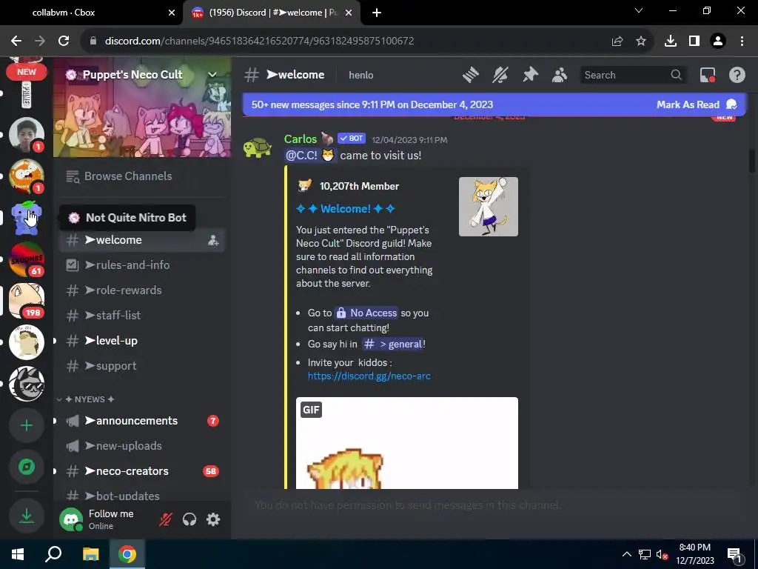The image size is (758, 569).
Task: Click Add a Server plus icon
Action: click(x=27, y=425)
